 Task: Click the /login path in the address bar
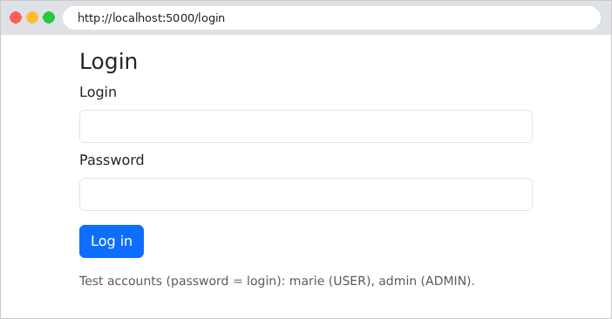209,18
